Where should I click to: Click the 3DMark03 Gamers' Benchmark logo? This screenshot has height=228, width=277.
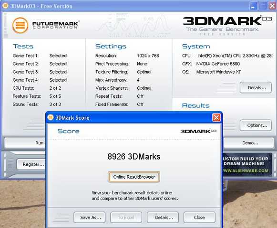(227, 26)
